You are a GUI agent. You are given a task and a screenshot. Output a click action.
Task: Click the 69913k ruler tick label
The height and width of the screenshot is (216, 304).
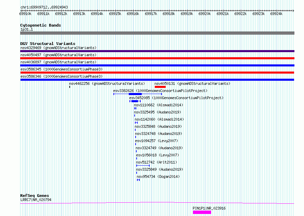(x=79, y=14)
